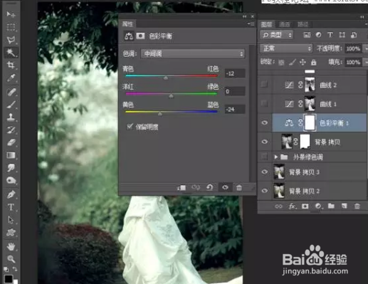Open the Properties panel flyout menu
The width and height of the screenshot is (368, 284).
click(251, 23)
